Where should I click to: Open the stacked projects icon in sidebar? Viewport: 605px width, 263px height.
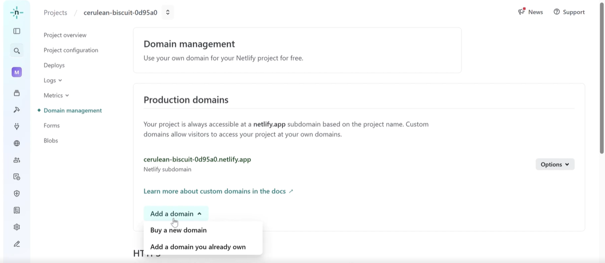tap(17, 93)
